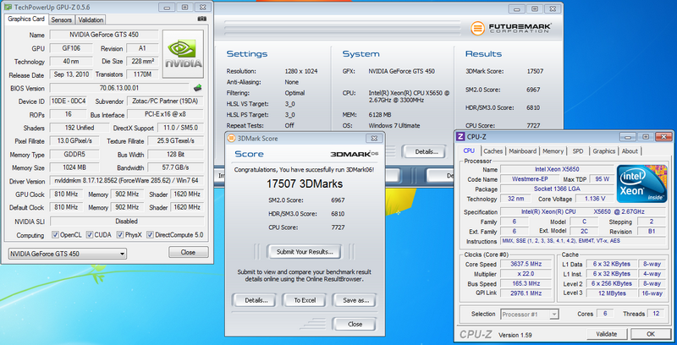This screenshot has height=345, width=677.
Task: Toggle the DirectCompute 5.0 checkbox
Action: (150, 235)
